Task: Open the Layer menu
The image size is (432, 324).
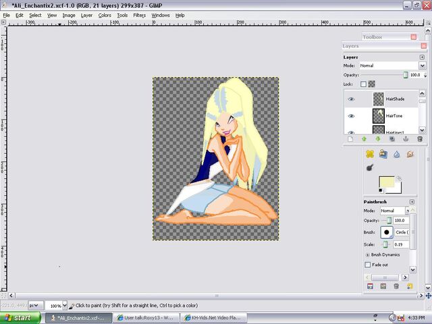Action: (x=86, y=16)
